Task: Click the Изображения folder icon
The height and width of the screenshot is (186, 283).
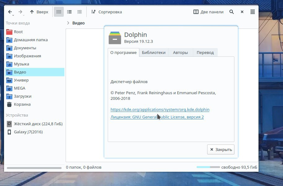Action: pyautogui.click(x=9, y=56)
